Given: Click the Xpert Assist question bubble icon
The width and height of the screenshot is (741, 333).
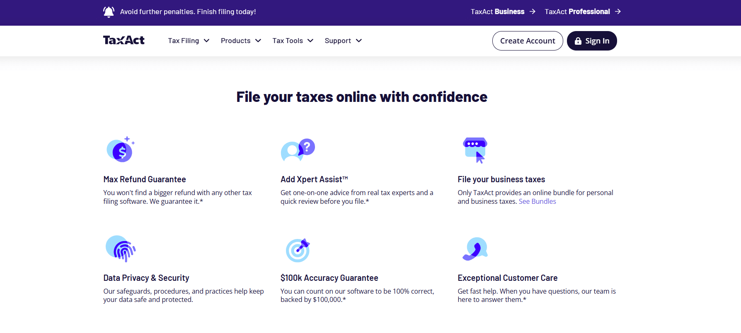Looking at the screenshot, I should [298, 150].
